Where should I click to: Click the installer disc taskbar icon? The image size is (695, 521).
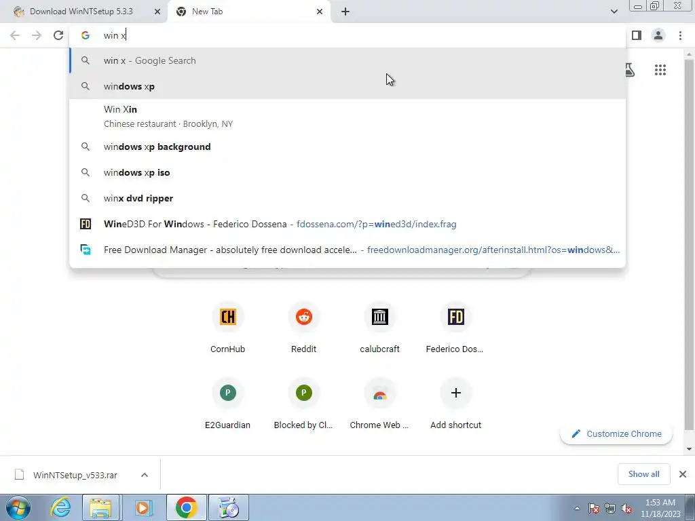tap(229, 507)
